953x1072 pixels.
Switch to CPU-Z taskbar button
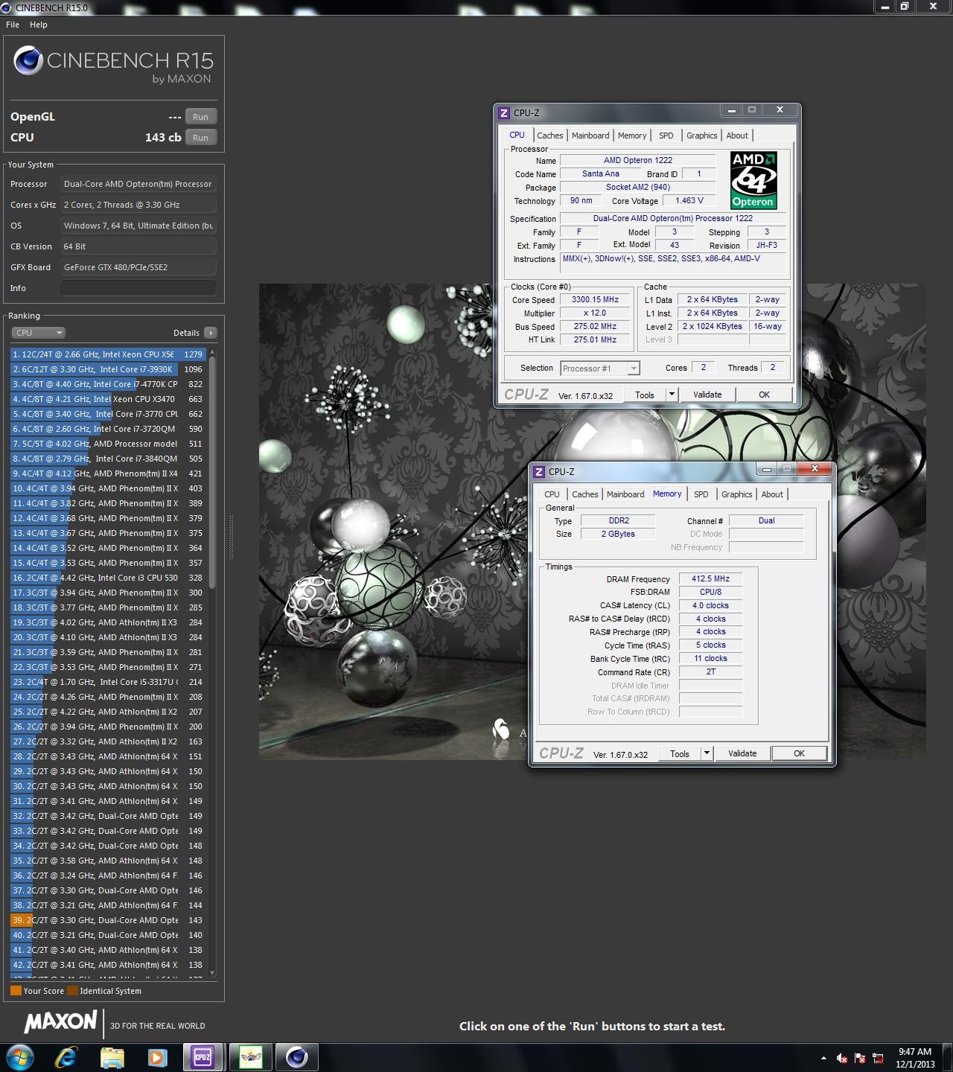203,1057
